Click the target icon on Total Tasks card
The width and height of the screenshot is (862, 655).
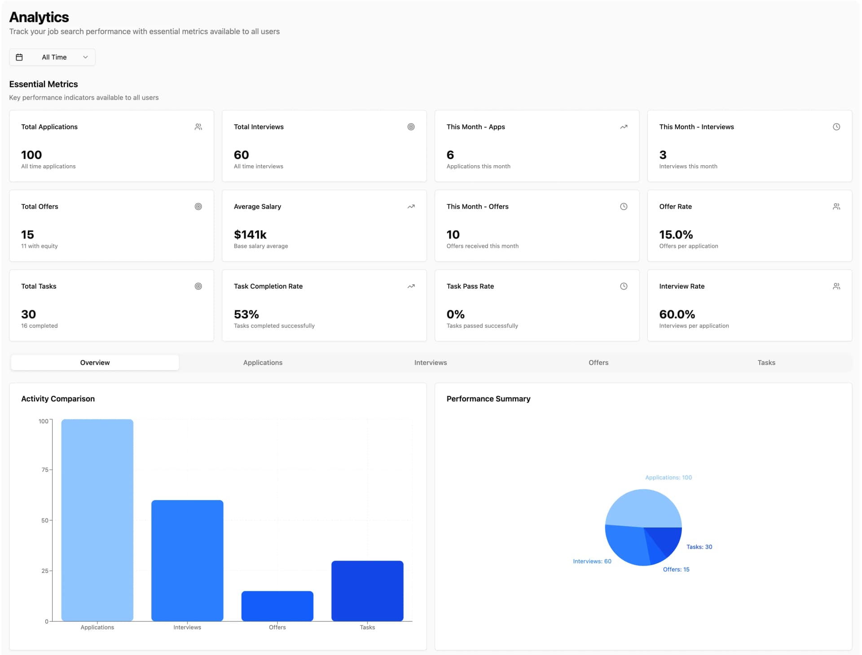click(198, 286)
